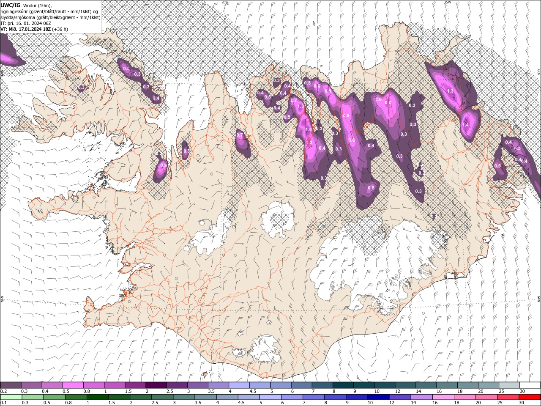The image size is (541, 406).
Task: Pick the rain scale 4 blue-grey swatch
Action: [227, 397]
